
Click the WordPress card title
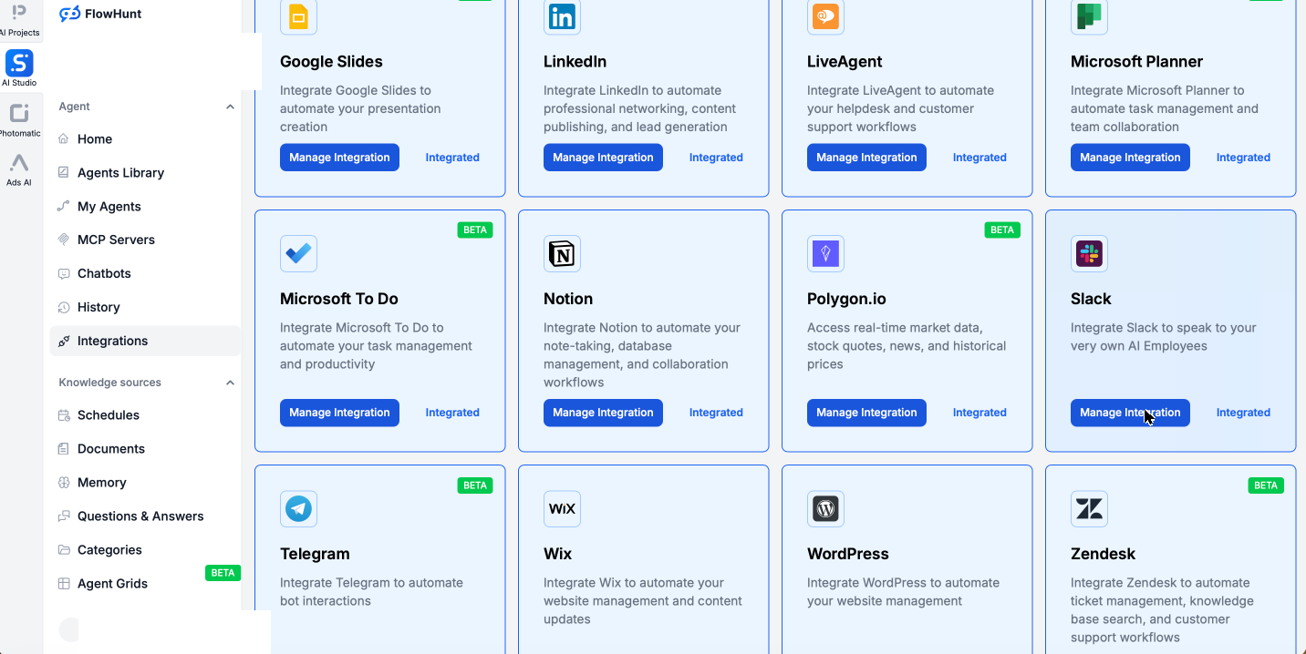point(848,554)
